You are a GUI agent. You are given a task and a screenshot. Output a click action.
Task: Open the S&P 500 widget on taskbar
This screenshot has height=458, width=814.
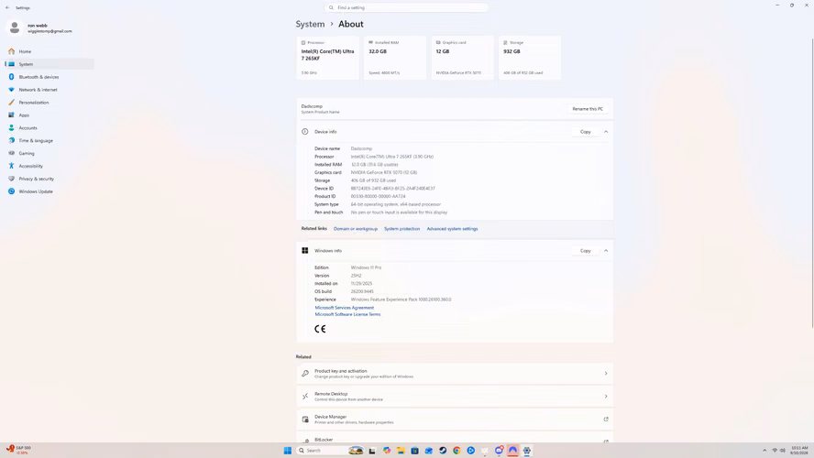point(18,450)
